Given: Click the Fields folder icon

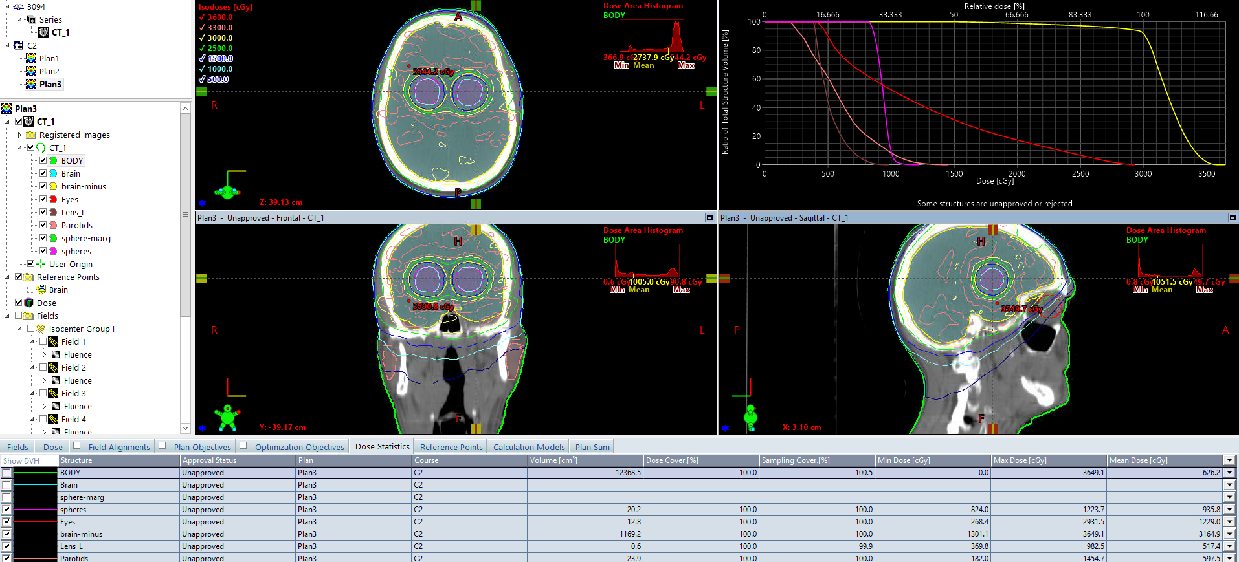Looking at the screenshot, I should pos(28,316).
